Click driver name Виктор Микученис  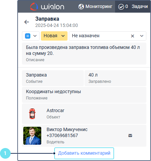[x=67, y=129]
